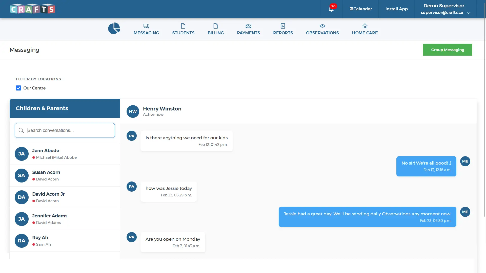Switch to the BILLING tab
The width and height of the screenshot is (486, 273).
tap(216, 29)
